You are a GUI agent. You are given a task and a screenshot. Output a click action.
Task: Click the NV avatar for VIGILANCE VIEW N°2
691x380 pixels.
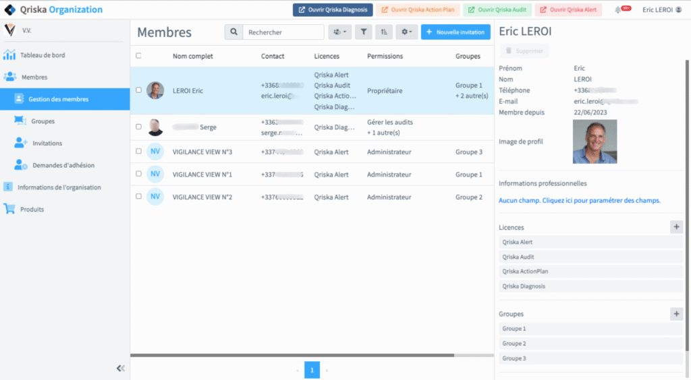pos(155,197)
